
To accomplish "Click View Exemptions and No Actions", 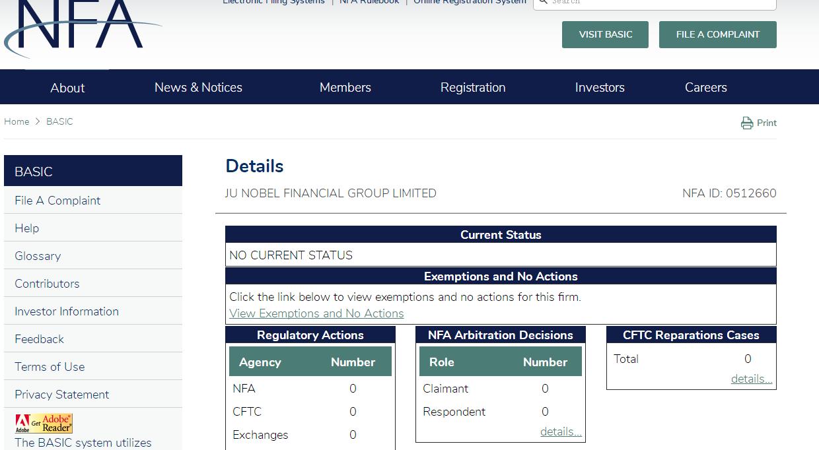I will click(316, 313).
